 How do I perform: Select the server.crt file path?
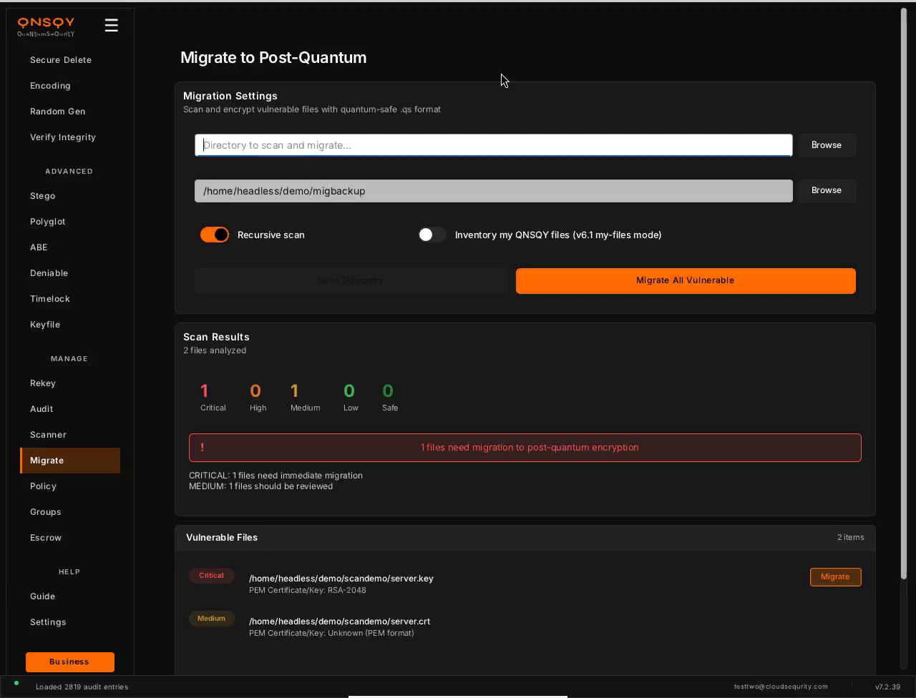coord(339,621)
